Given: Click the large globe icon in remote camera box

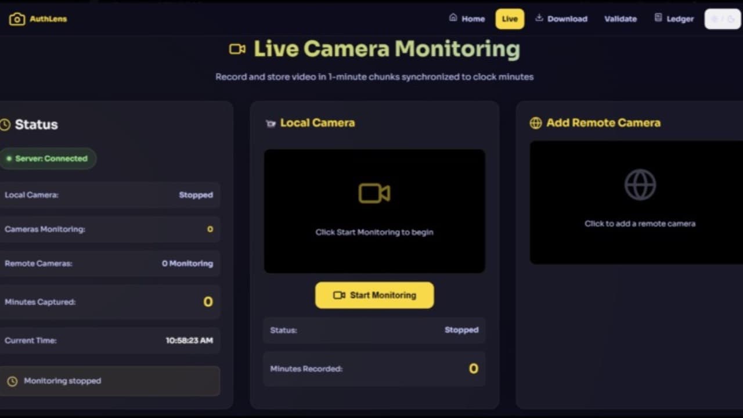Looking at the screenshot, I should tap(640, 185).
